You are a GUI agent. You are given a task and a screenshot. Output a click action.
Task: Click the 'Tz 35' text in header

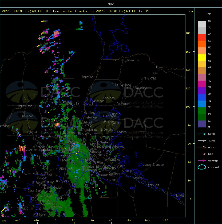[x=144, y=11]
